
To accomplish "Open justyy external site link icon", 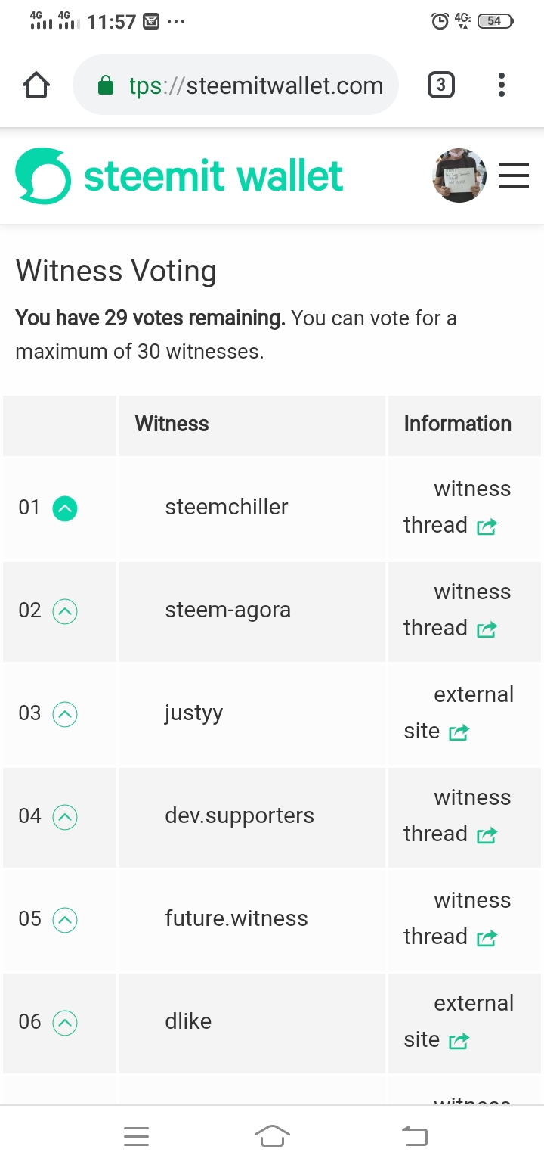I will point(459,732).
